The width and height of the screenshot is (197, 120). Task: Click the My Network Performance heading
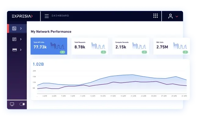tap(51, 31)
